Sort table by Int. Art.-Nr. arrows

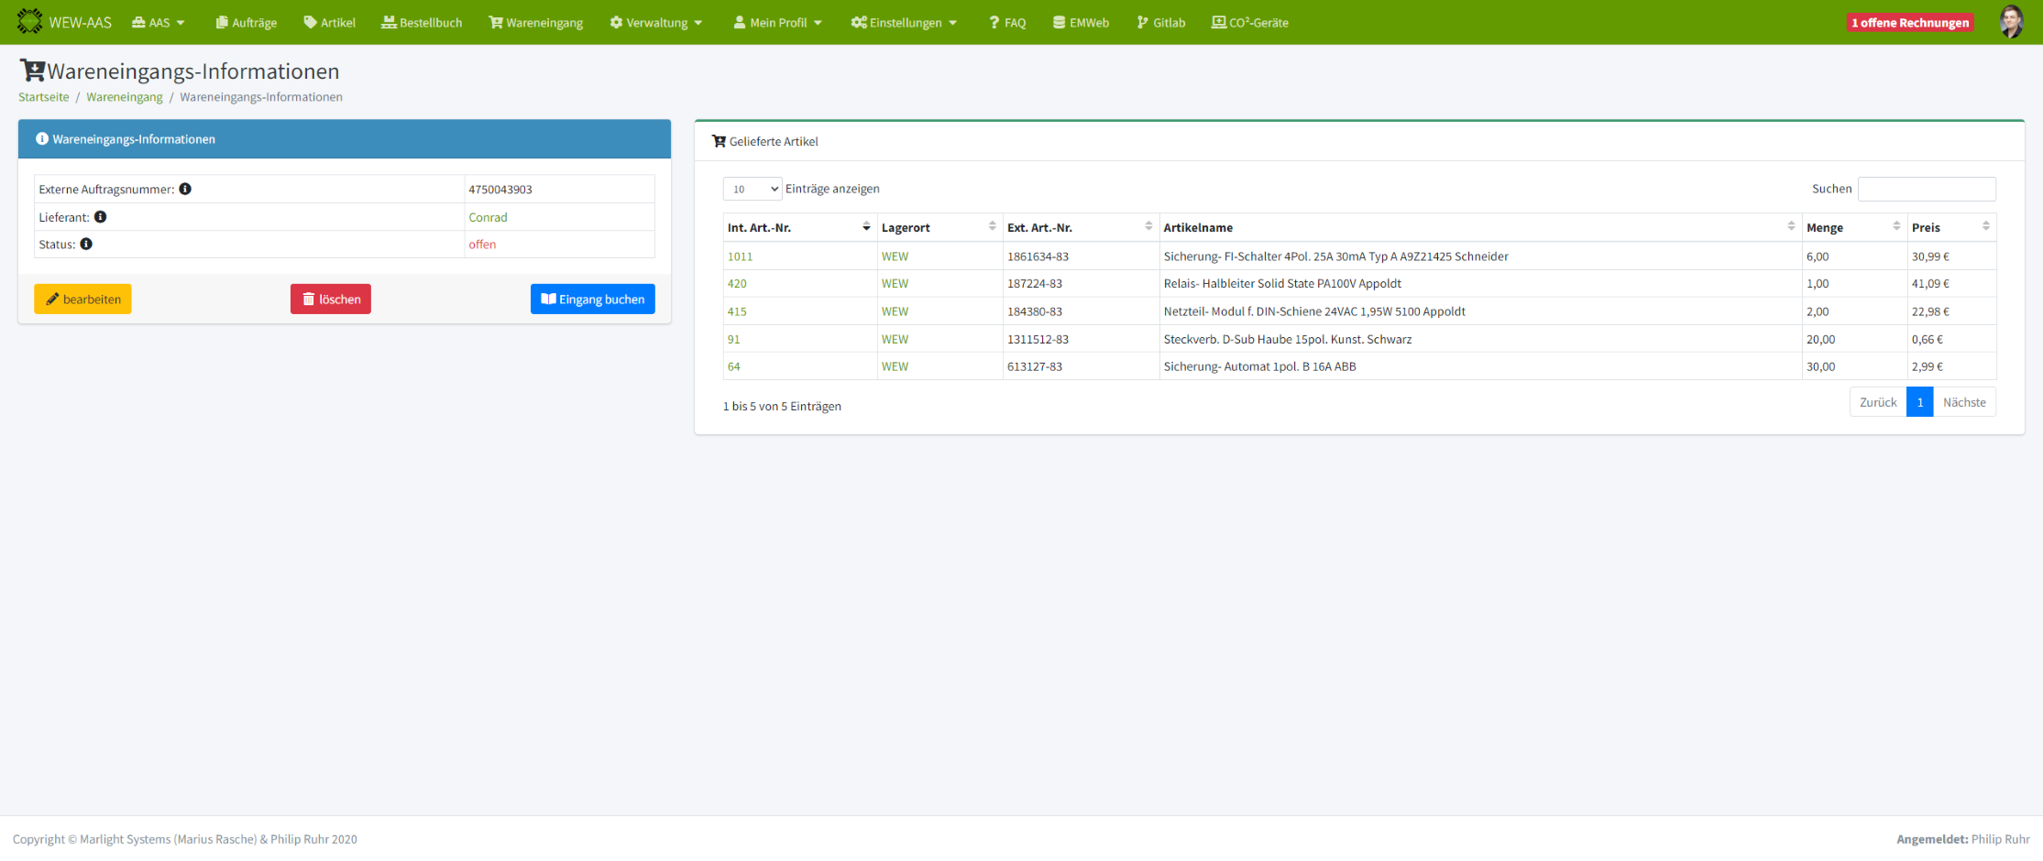(866, 227)
